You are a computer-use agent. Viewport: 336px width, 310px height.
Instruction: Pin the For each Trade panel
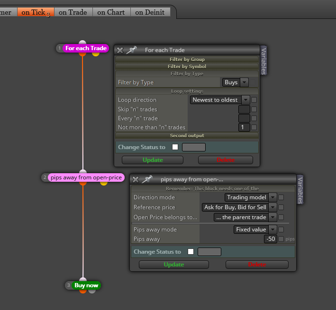tap(132, 50)
